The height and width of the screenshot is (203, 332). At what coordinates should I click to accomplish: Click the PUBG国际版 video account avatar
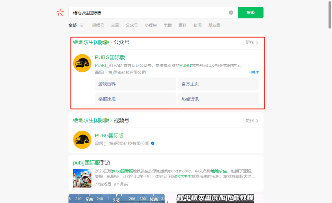tap(82, 140)
